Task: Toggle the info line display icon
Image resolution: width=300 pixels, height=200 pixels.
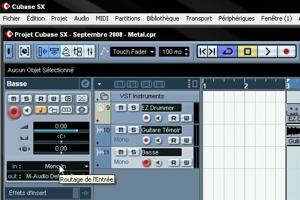Action: click(54, 52)
